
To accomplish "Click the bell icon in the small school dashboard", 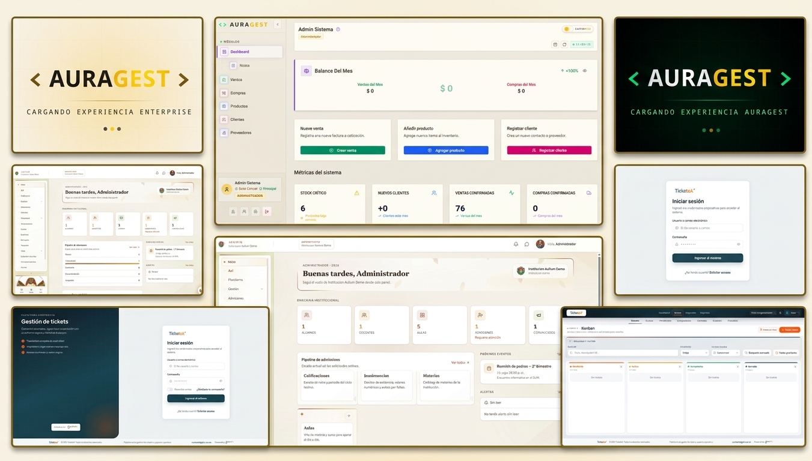I will coord(157,173).
